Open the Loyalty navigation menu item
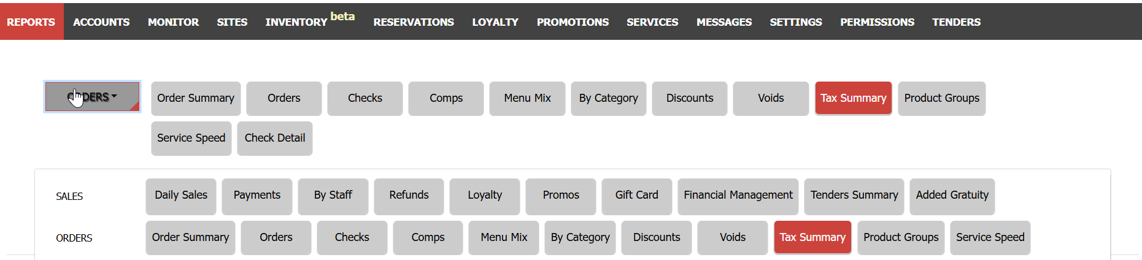 495,22
